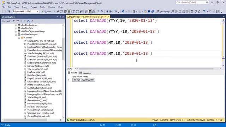Click the Disconnect icon in Object Explorer
Viewport: 226px width, 127px height.
(18, 21)
